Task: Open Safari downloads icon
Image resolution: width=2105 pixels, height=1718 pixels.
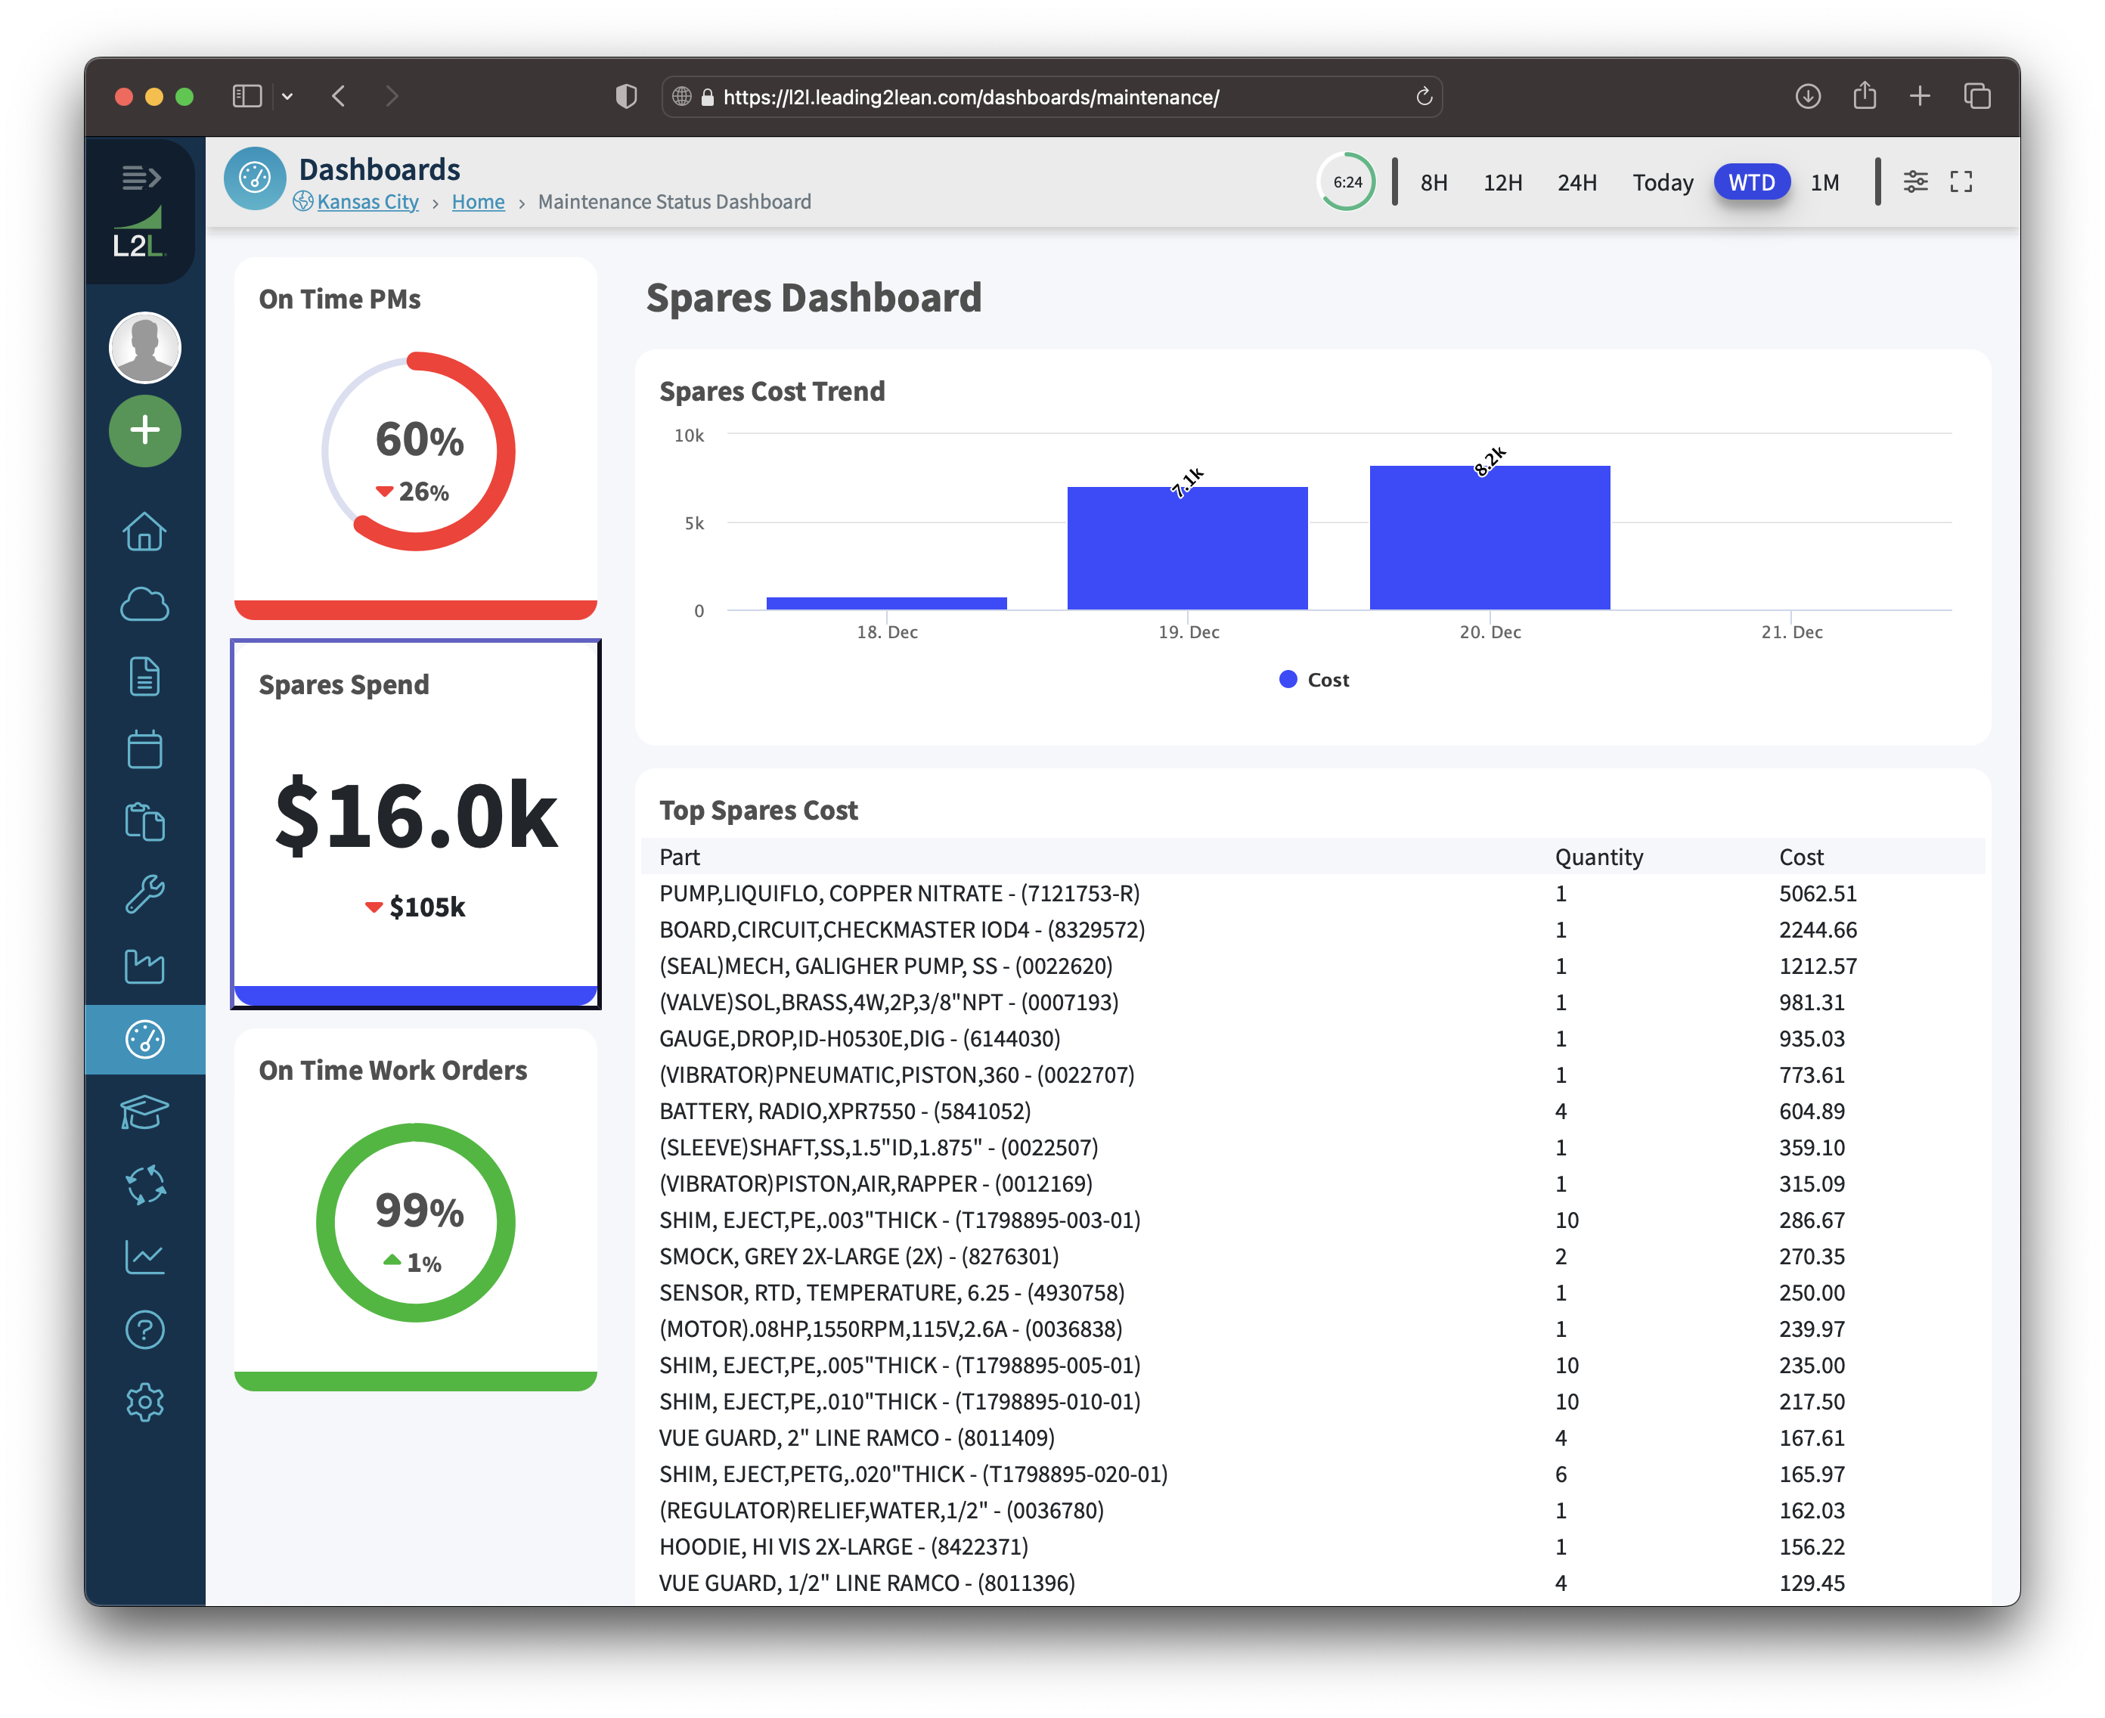Action: tap(1808, 96)
